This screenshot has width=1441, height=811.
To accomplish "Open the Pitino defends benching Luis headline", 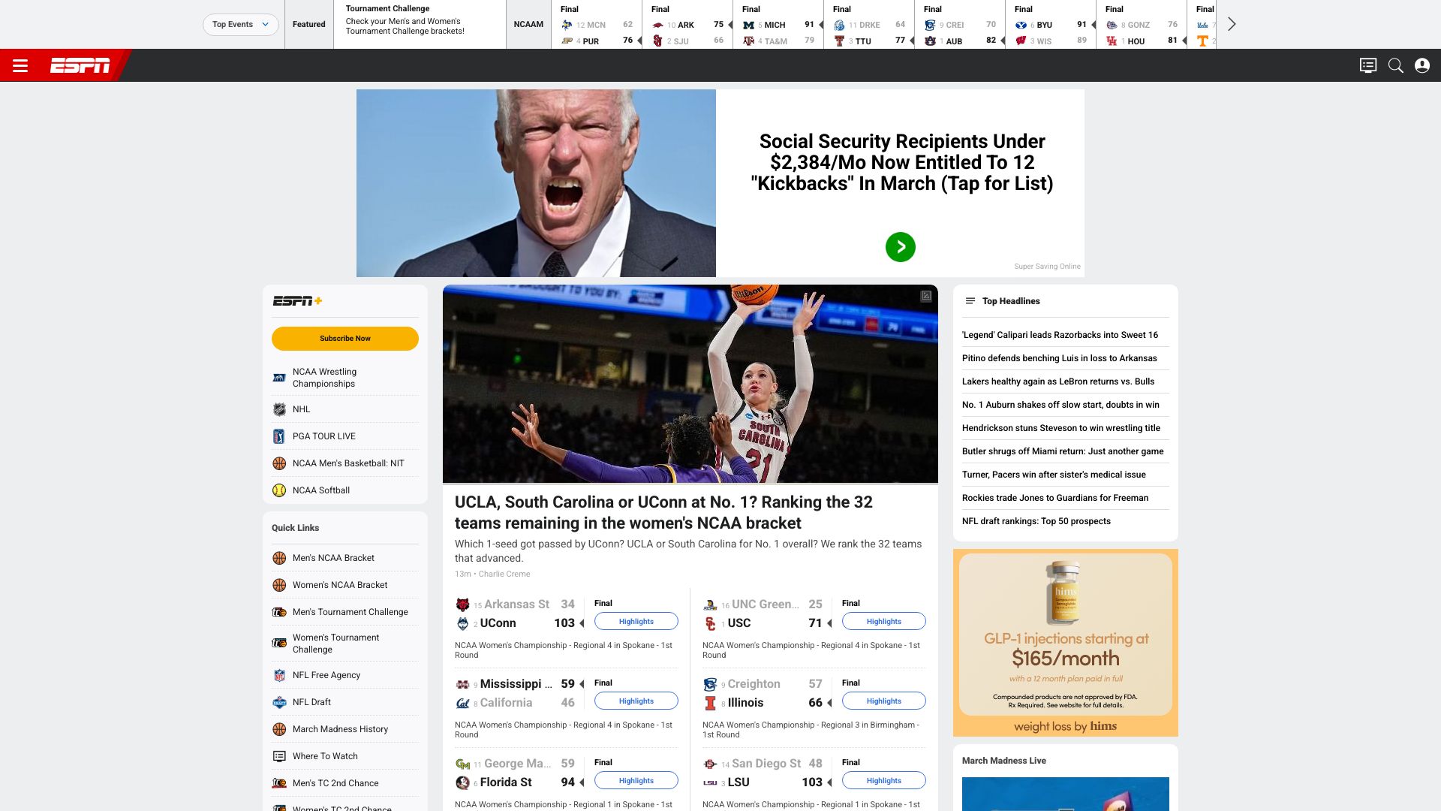I will [x=1059, y=358].
